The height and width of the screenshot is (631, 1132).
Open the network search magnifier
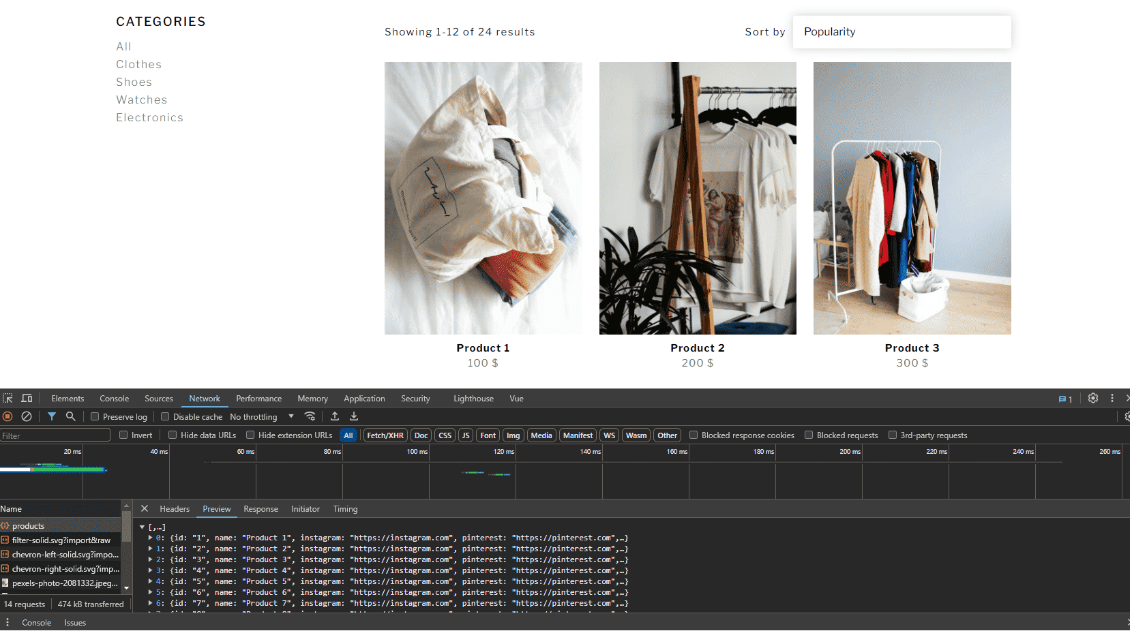[x=70, y=416]
